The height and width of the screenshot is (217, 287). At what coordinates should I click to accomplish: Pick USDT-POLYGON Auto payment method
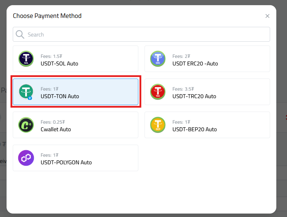click(76, 158)
